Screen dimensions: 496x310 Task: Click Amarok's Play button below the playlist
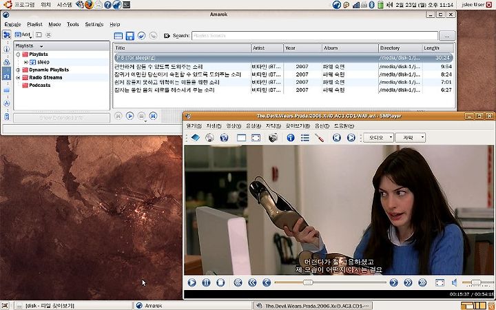coord(130,116)
